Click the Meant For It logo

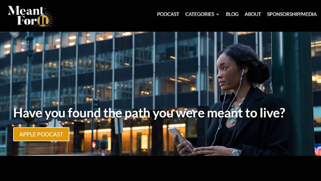click(30, 16)
